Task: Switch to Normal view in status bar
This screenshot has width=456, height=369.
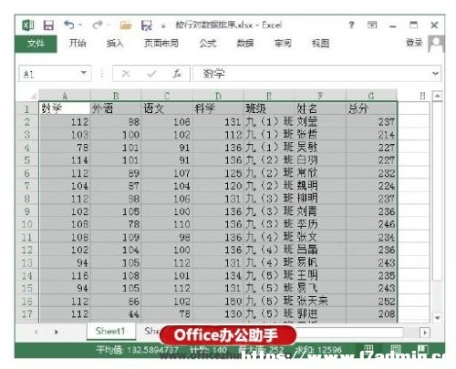Action: coord(368,349)
